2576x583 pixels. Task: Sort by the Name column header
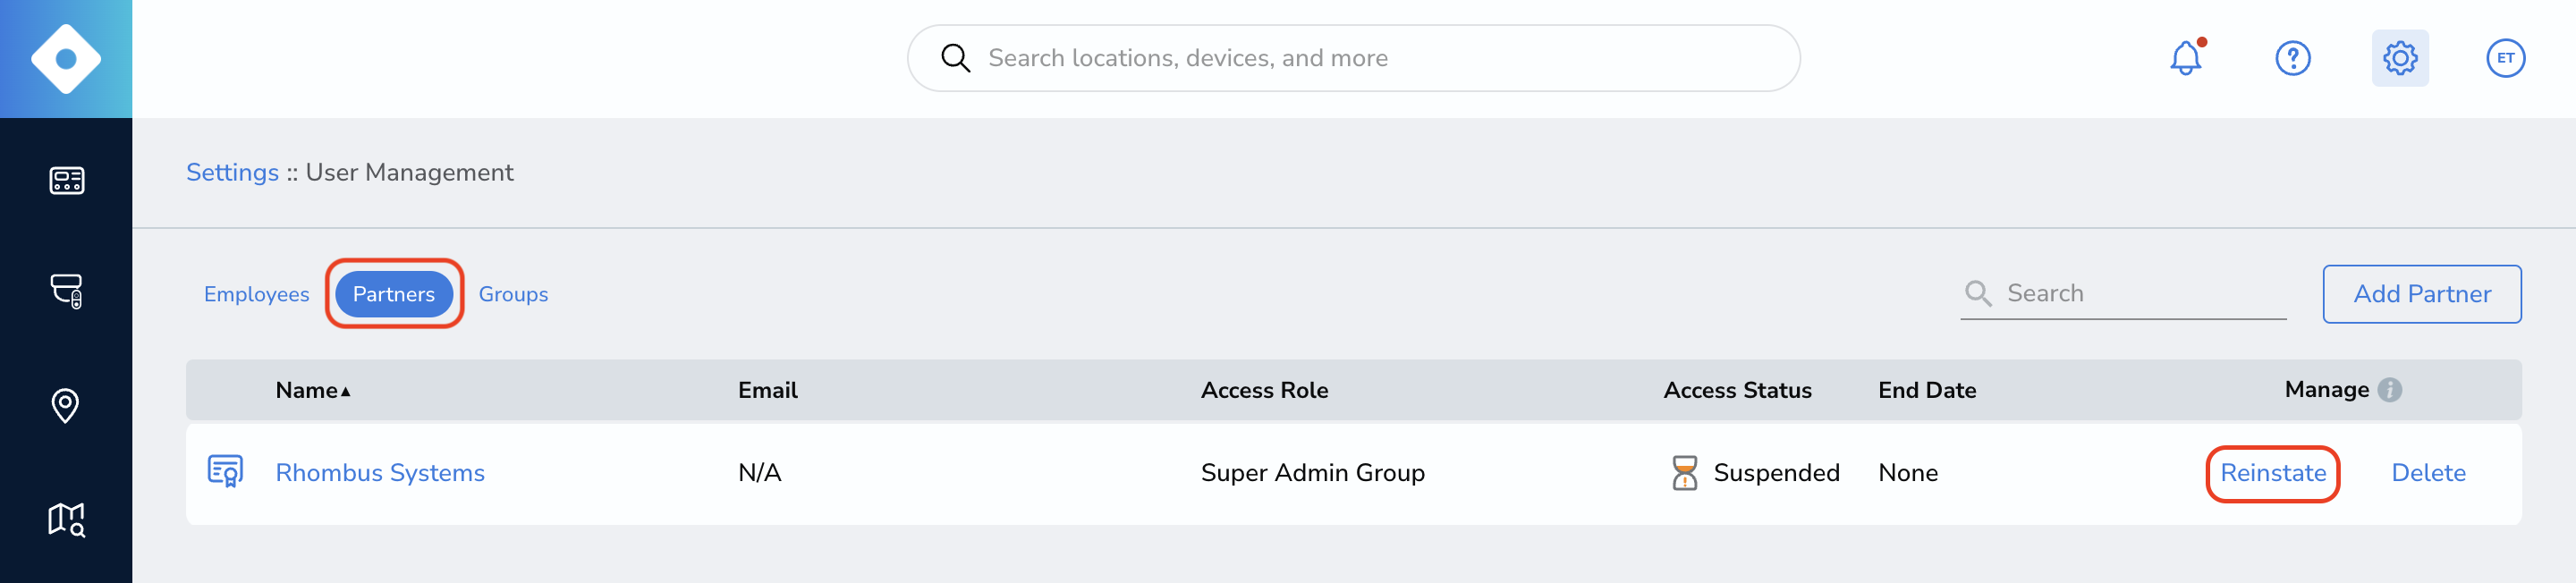(313, 390)
